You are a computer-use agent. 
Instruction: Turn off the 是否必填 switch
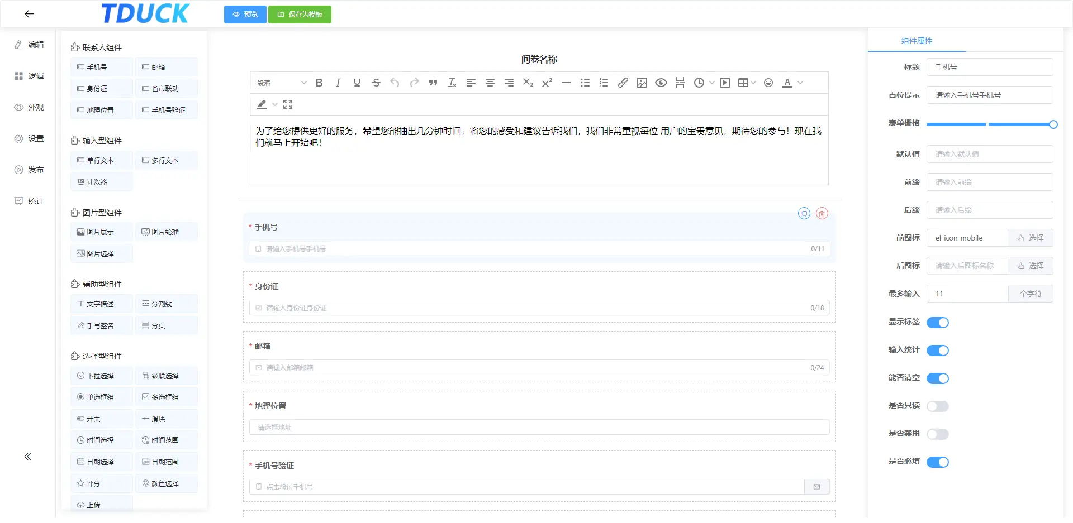[938, 462]
